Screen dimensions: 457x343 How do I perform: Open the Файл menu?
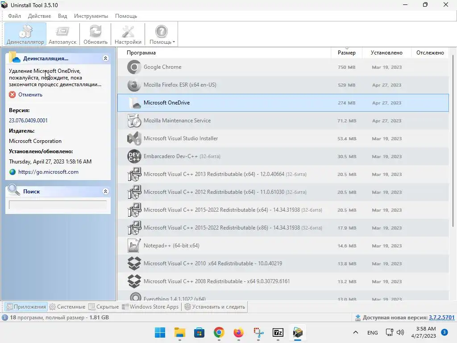(x=14, y=16)
